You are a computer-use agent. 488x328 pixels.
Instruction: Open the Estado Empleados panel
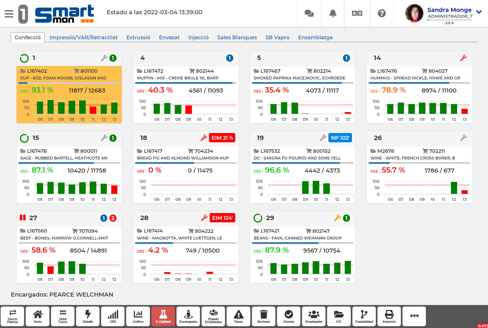[x=213, y=316]
